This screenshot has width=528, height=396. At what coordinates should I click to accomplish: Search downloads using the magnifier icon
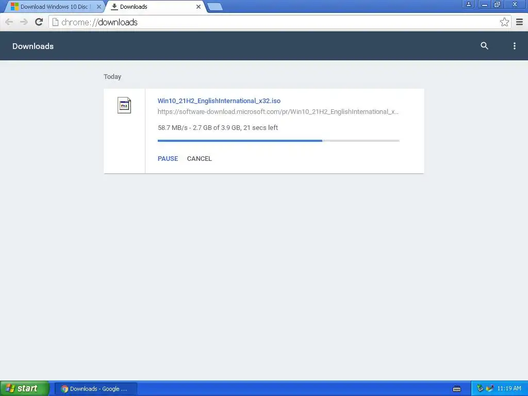point(484,46)
